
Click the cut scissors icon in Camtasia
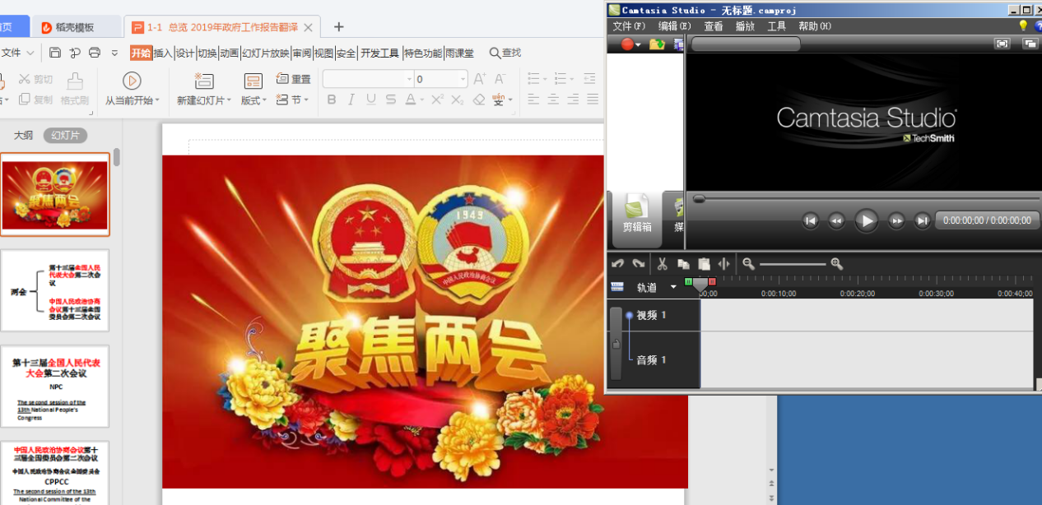coord(661,264)
